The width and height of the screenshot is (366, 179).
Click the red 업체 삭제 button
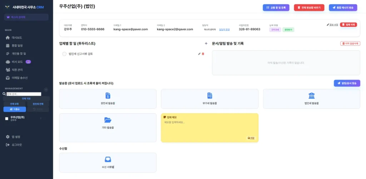[x=348, y=25]
